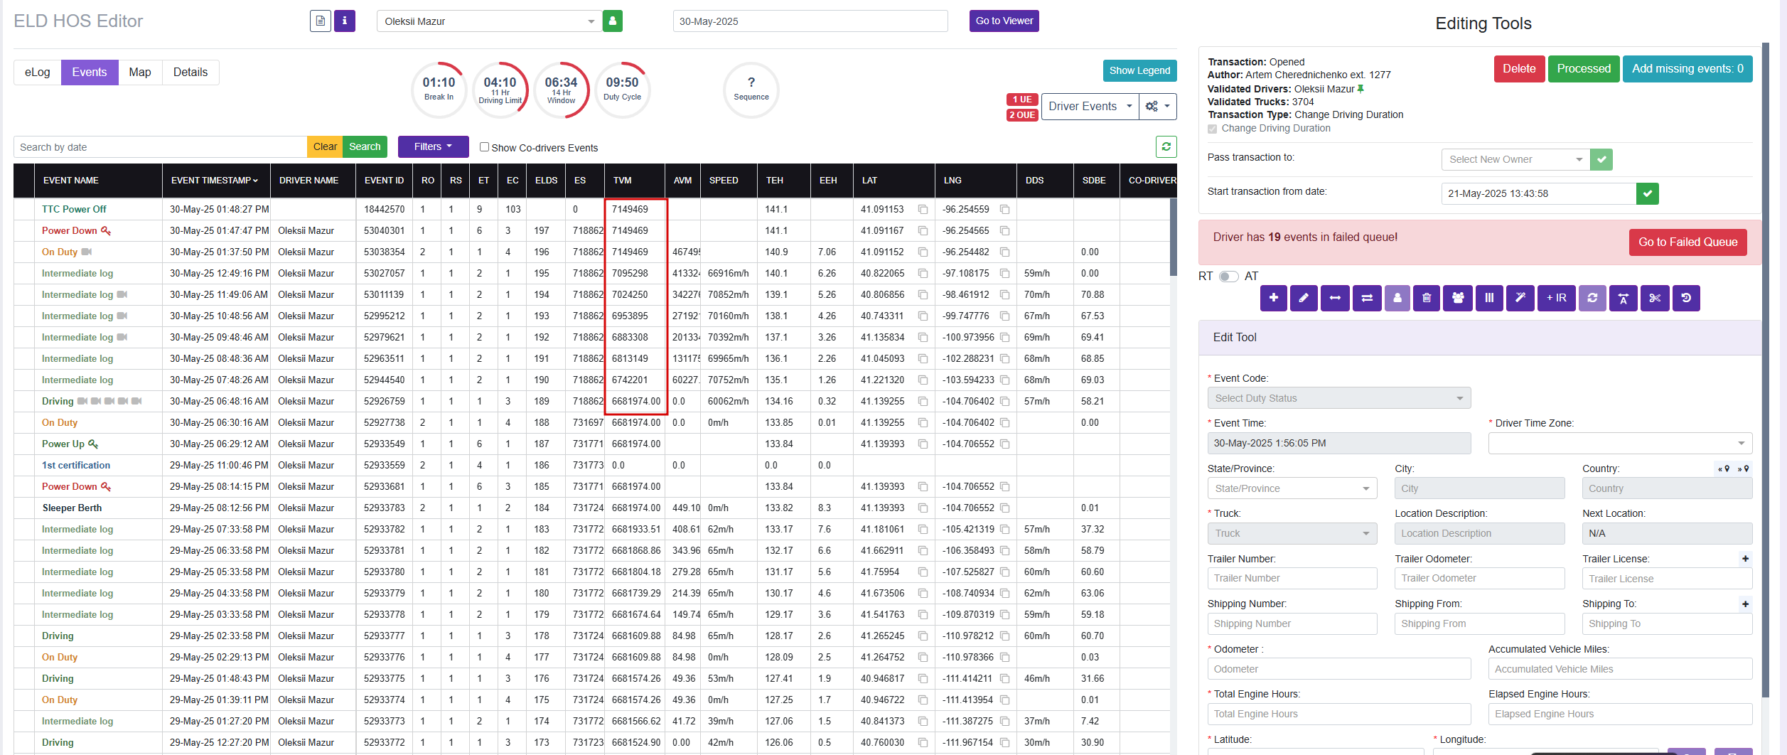Click the three vertical bars tool icon

[1488, 298]
